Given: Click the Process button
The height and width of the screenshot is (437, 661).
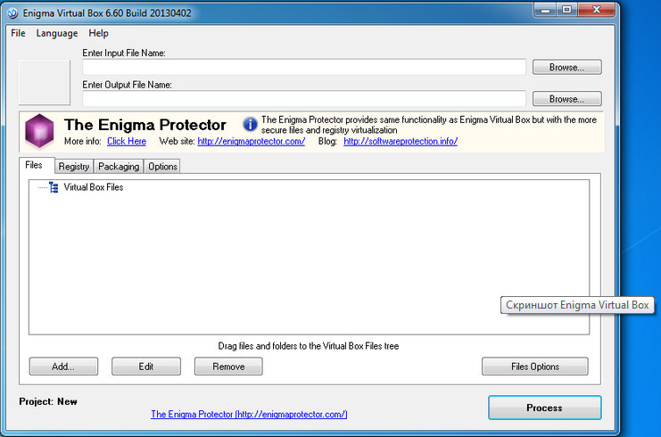Looking at the screenshot, I should pyautogui.click(x=545, y=408).
